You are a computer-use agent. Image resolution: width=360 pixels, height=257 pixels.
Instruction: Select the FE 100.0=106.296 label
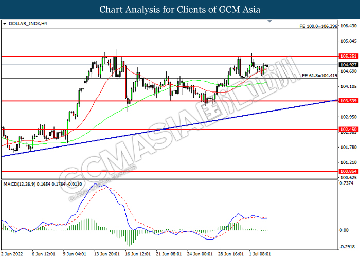click(x=318, y=26)
